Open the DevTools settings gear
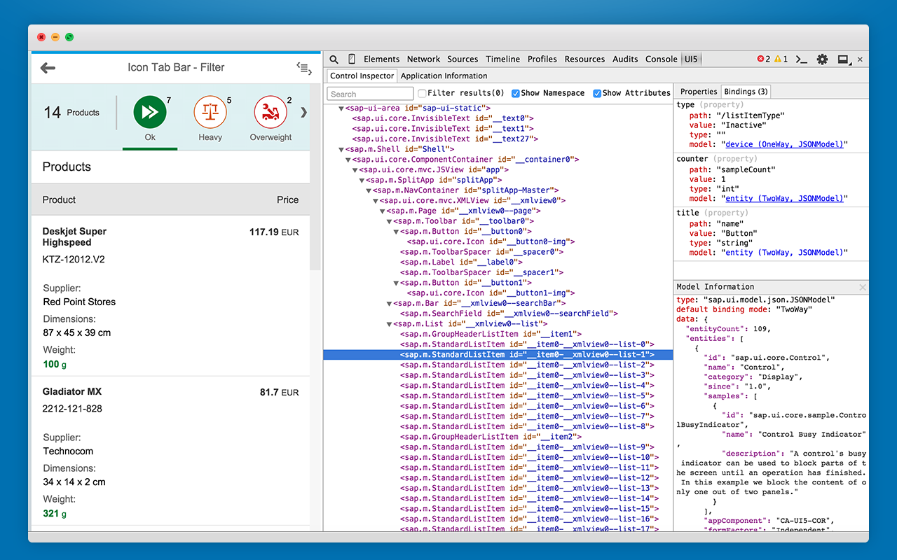The image size is (897, 560). [822, 59]
